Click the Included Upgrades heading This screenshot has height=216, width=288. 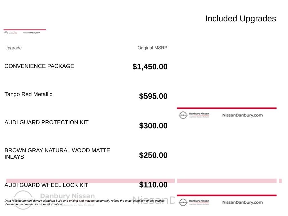pos(240,19)
